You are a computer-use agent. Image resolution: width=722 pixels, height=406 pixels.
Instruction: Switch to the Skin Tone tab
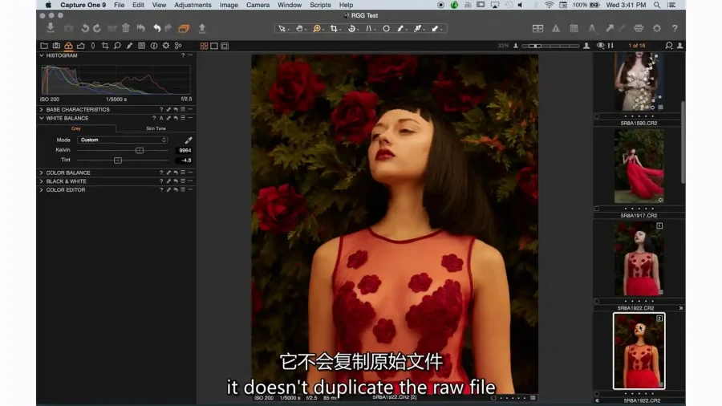coord(156,128)
